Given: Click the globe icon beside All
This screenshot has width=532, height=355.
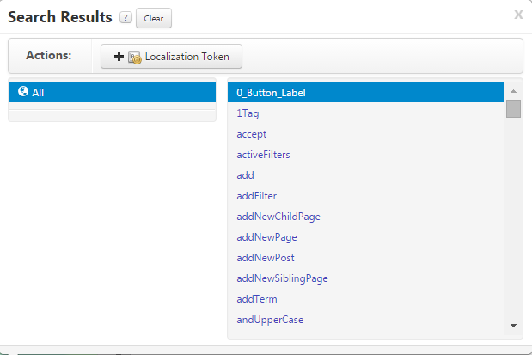Looking at the screenshot, I should 23,91.
